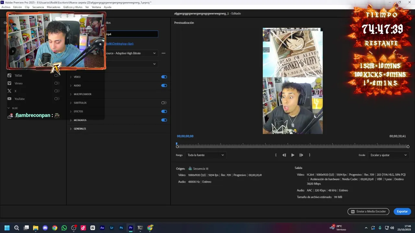Enable the YouTube destination switch
Viewport: 415px width, 233px height.
[x=57, y=99]
